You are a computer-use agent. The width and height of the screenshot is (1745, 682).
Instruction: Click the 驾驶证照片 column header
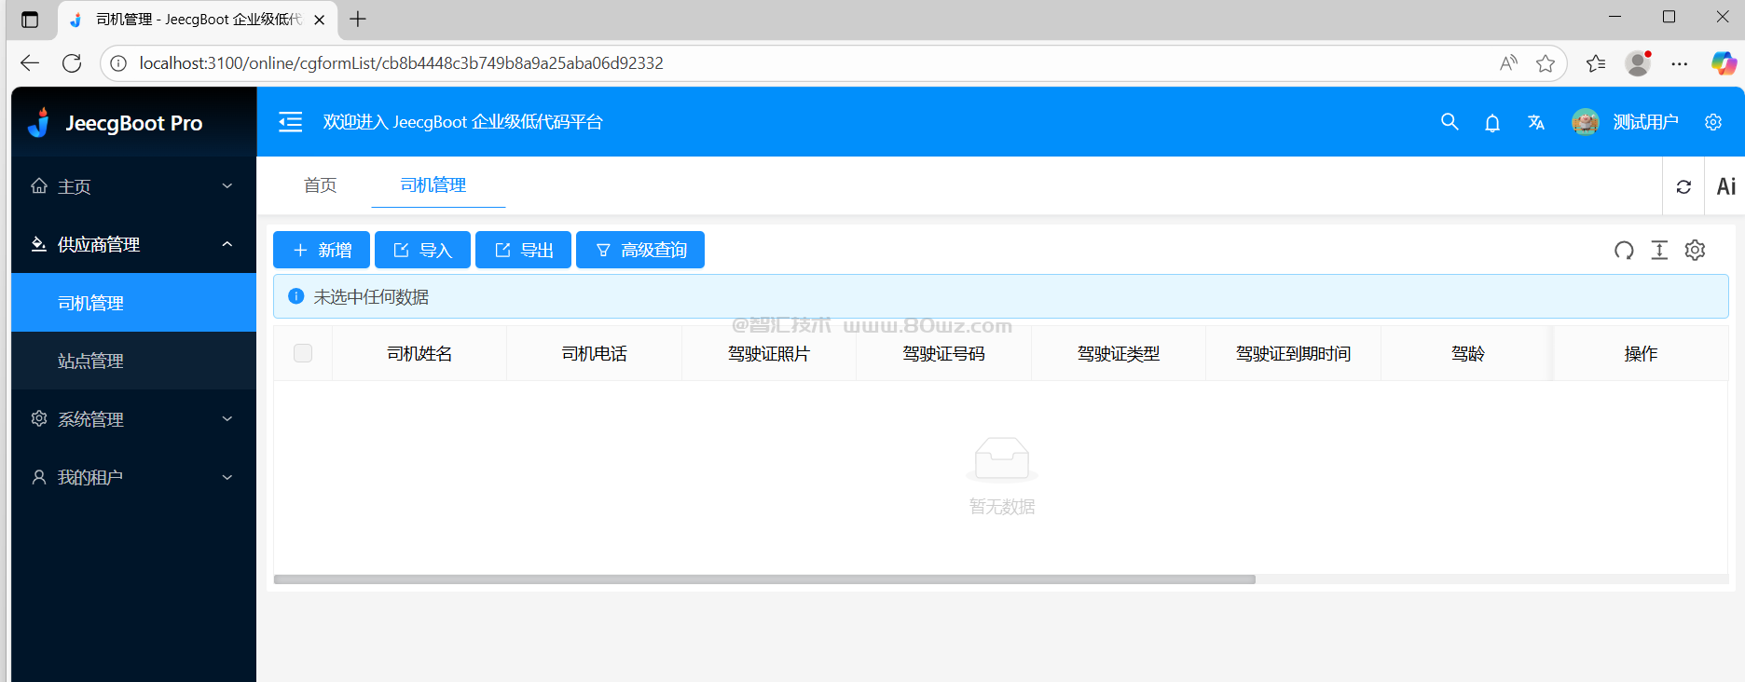769,353
